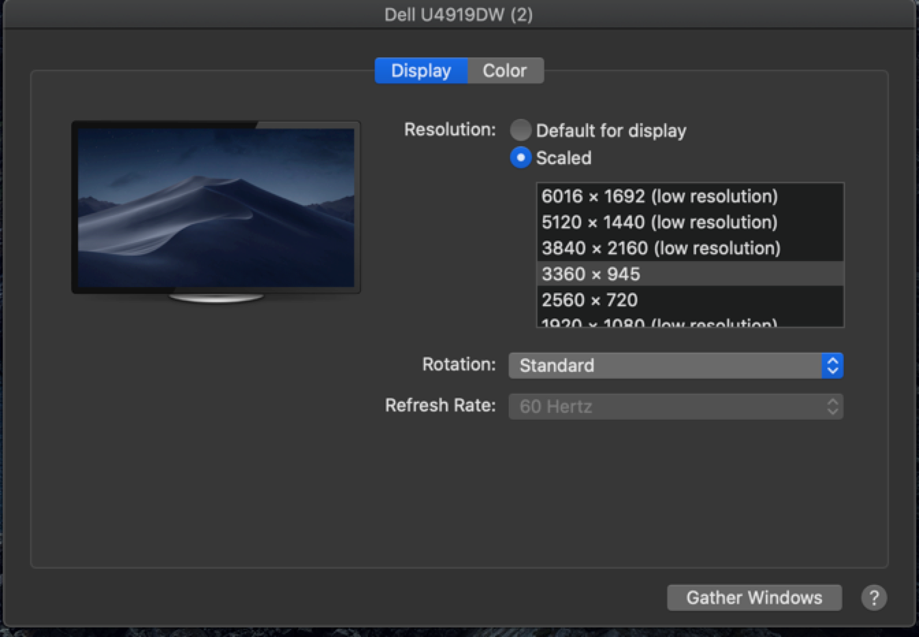Choose 5120 × 1440 (low resolution) from the list
Image resolution: width=919 pixels, height=637 pixels.
[691, 222]
